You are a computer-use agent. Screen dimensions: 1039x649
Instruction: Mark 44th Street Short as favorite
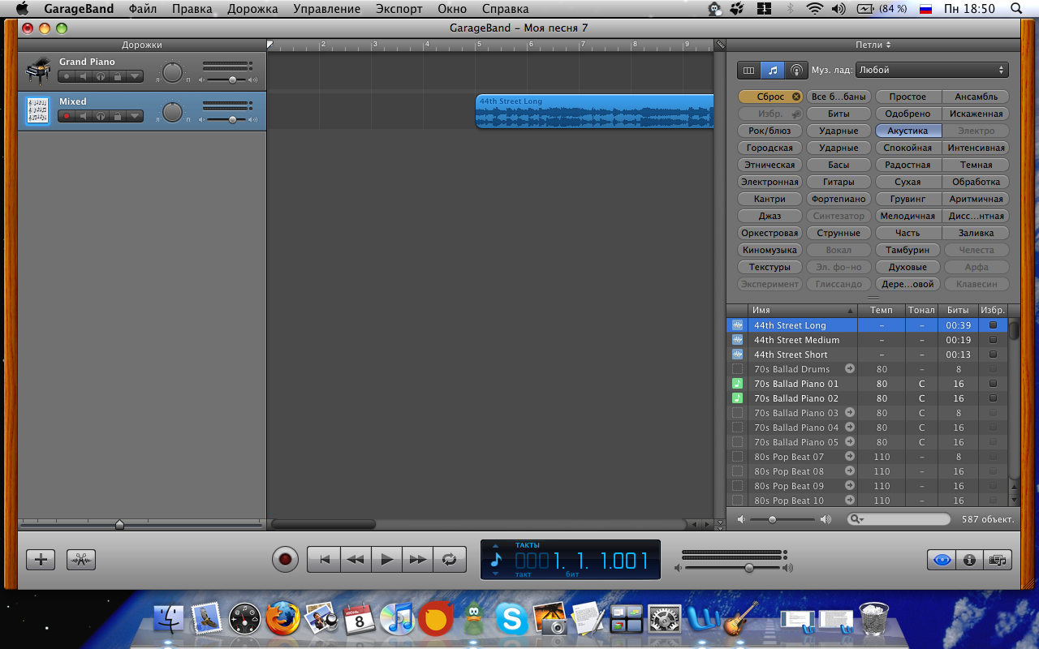[x=992, y=355]
